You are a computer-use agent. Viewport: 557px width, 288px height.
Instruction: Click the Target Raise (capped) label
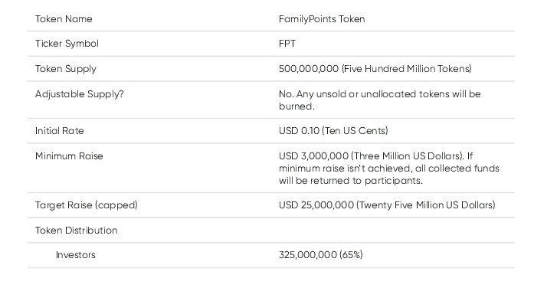click(87, 205)
